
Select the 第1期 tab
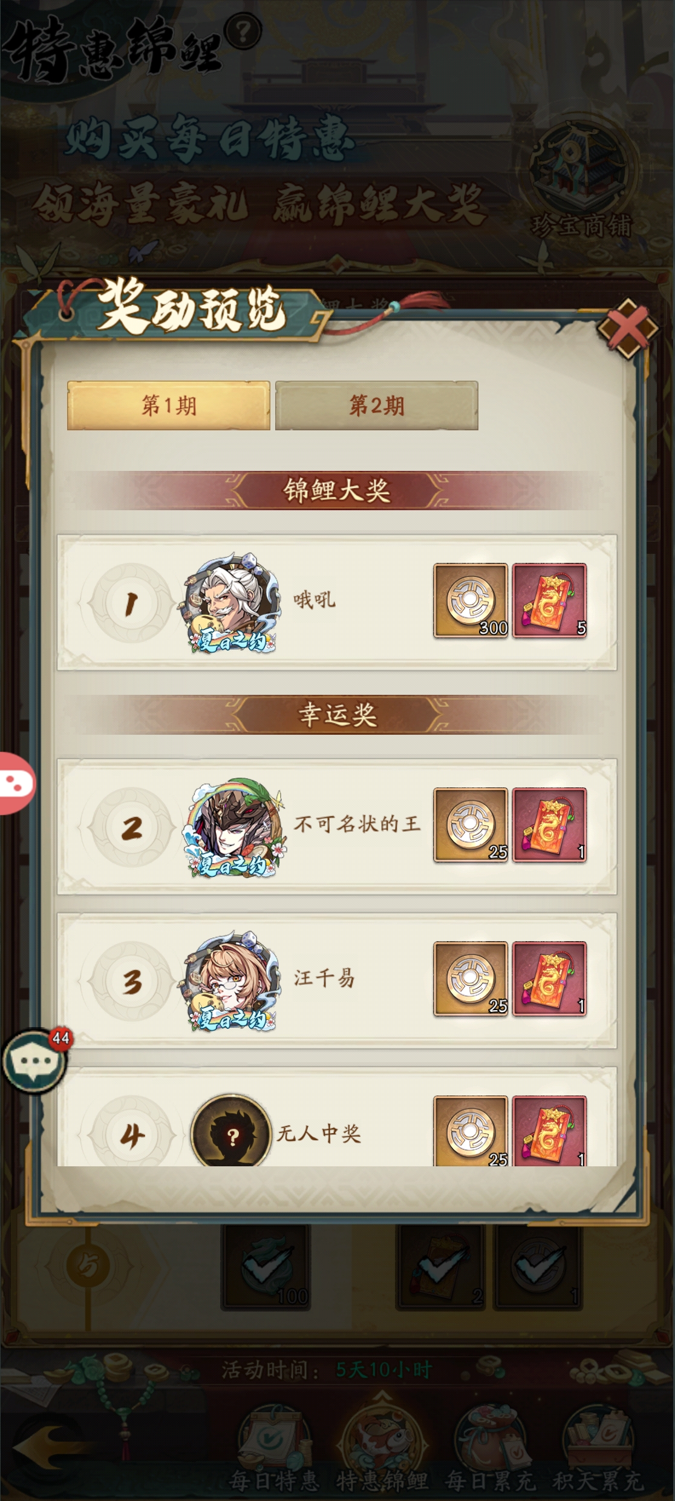click(168, 406)
